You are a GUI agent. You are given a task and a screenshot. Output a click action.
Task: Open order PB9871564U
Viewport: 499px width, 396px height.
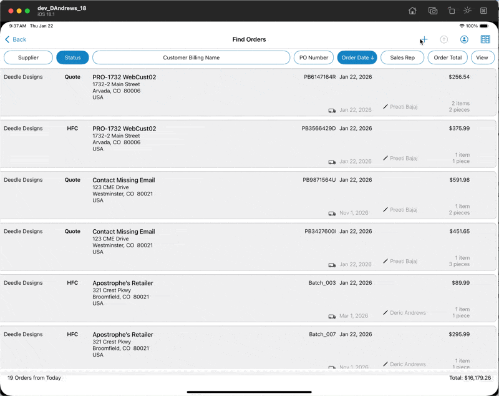coord(248,196)
